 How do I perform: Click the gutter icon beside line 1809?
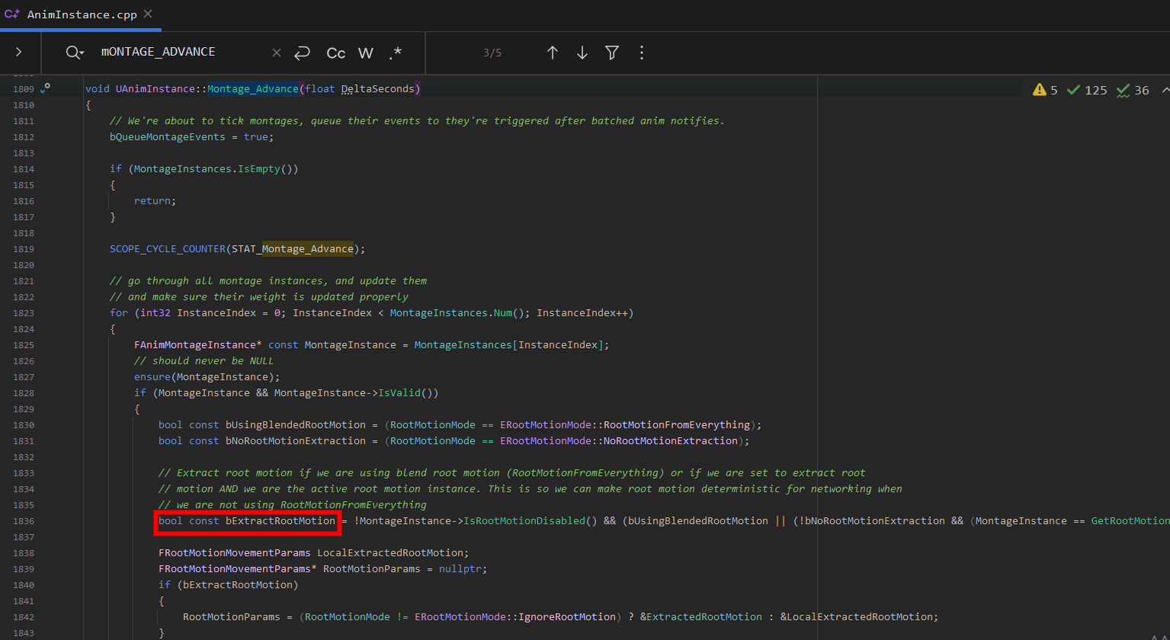tap(45, 88)
